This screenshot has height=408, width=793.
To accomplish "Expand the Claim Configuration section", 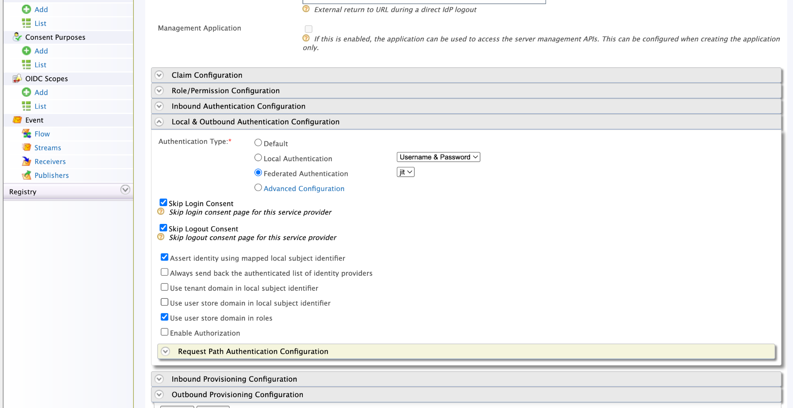I will 466,75.
